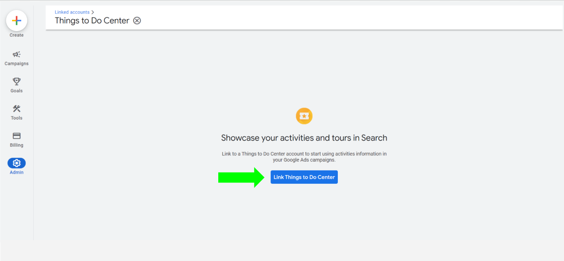
Task: Click the Things to Do Center page title
Action: tap(92, 21)
